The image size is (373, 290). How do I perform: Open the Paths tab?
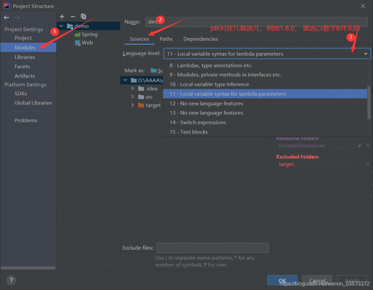point(166,39)
